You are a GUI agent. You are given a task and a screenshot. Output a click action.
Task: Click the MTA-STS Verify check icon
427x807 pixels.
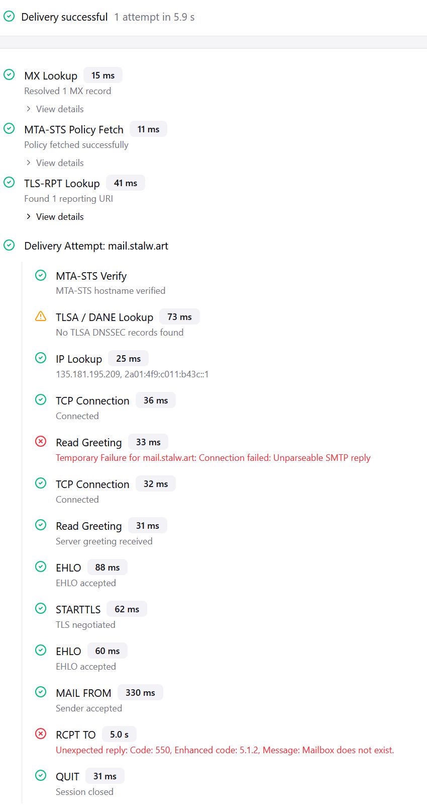(41, 276)
